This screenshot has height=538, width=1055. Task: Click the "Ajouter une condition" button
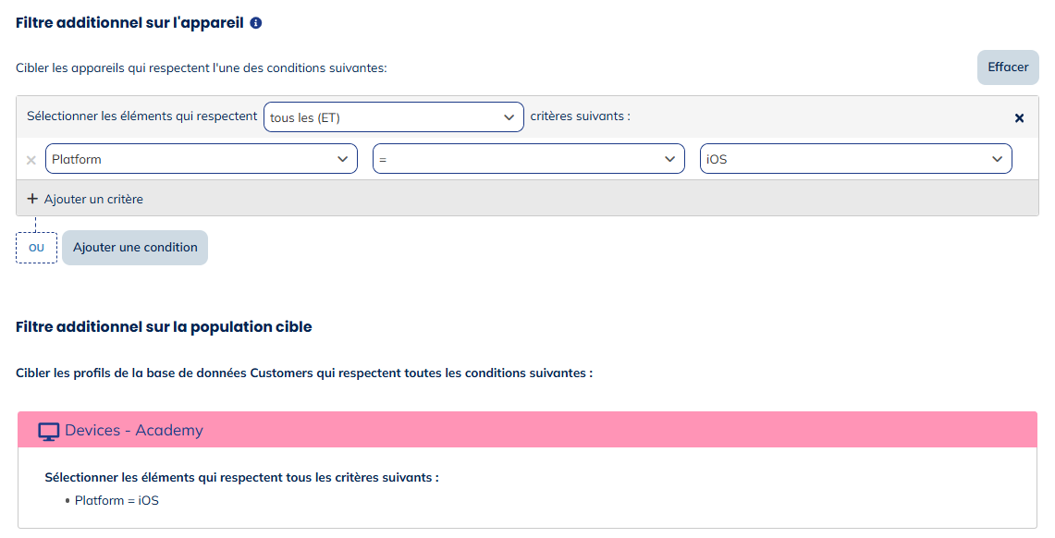click(x=135, y=248)
